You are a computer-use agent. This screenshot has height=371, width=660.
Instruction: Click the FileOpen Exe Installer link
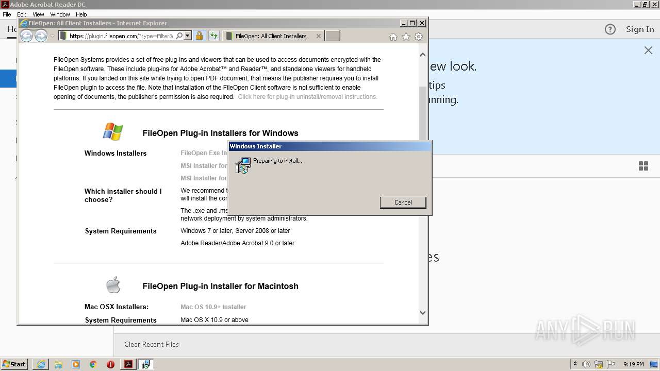204,153
